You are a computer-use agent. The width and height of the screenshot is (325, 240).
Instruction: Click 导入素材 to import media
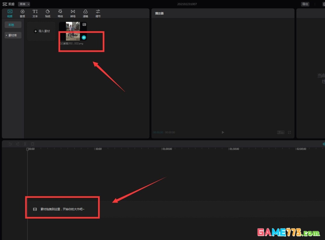click(x=42, y=31)
